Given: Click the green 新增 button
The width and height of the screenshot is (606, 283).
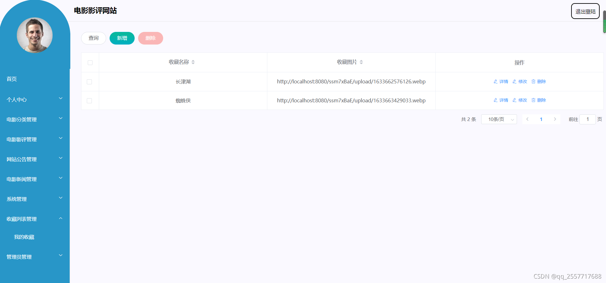Looking at the screenshot, I should (x=122, y=38).
